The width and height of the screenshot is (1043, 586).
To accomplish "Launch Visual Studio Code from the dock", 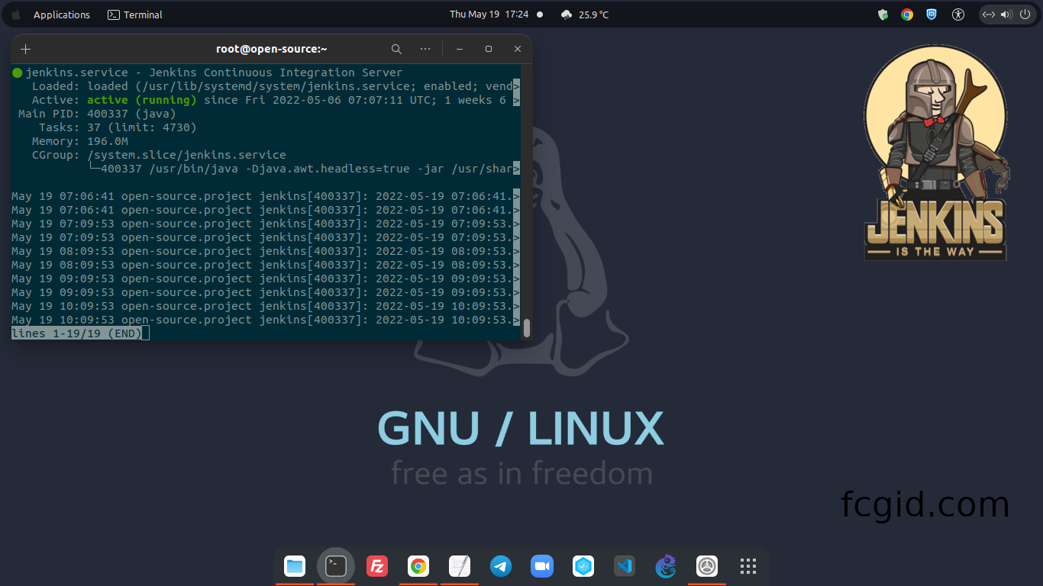I will pos(625,566).
